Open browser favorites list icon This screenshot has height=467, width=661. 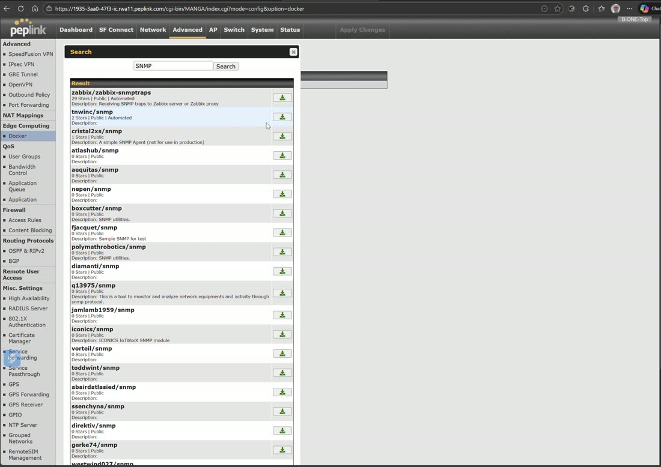click(601, 8)
